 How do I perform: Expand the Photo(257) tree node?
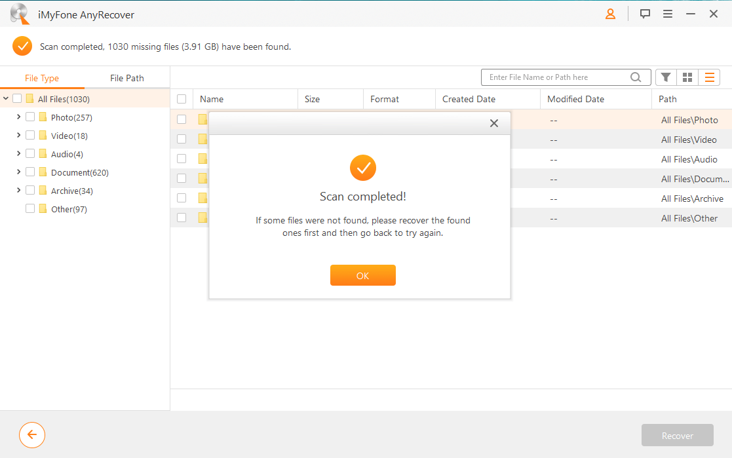point(18,117)
